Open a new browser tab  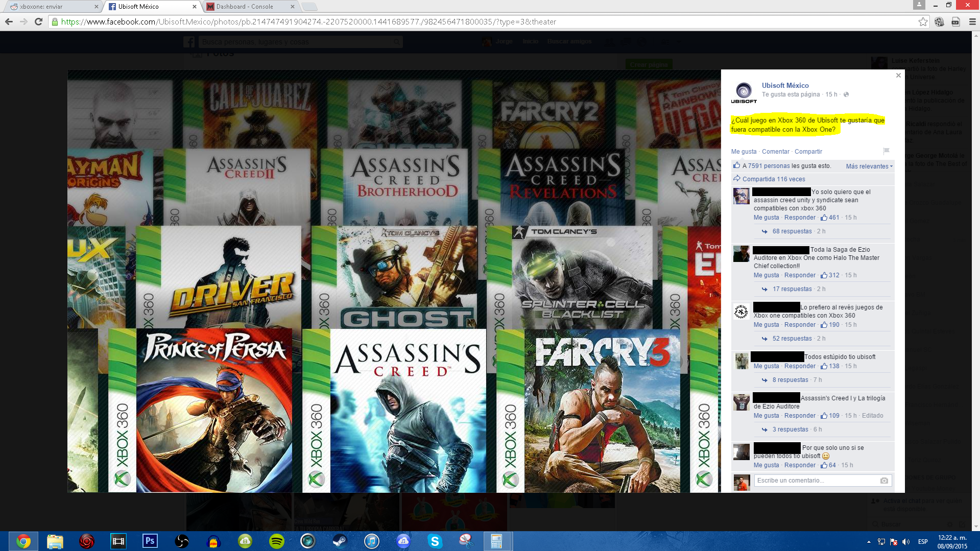[309, 7]
